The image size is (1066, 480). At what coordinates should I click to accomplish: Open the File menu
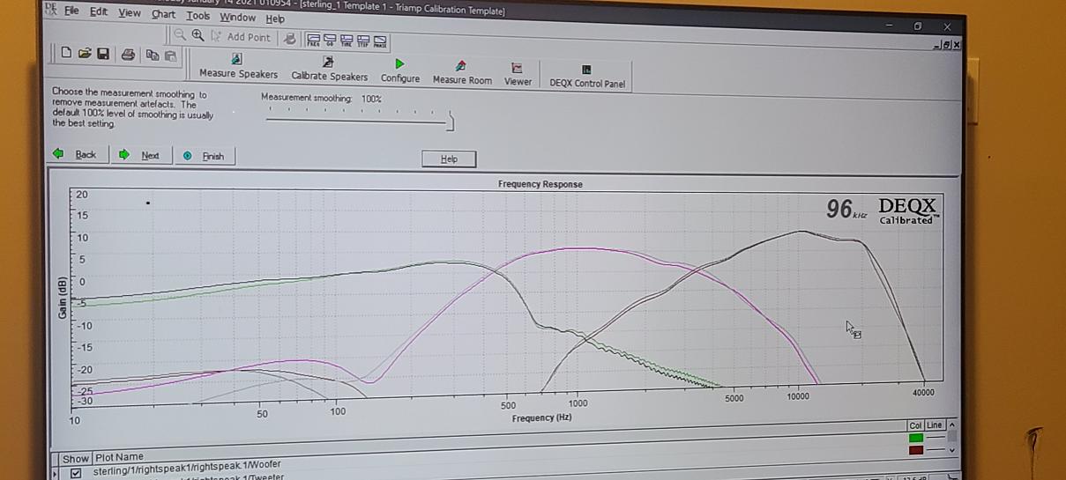71,11
